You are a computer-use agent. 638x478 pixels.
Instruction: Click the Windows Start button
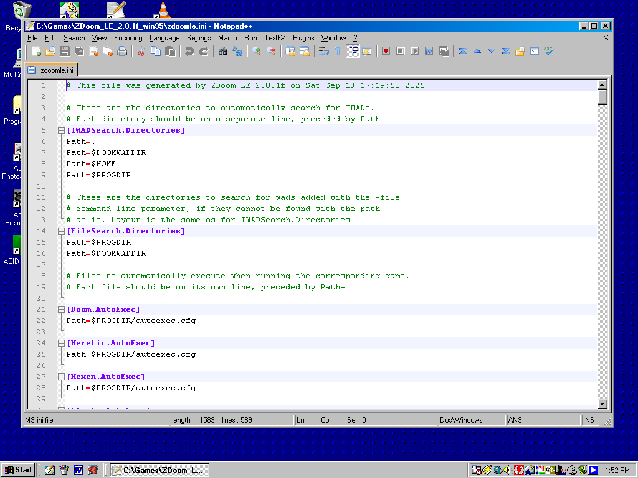click(x=18, y=470)
